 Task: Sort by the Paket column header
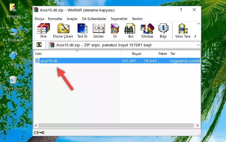[x=155, y=54]
